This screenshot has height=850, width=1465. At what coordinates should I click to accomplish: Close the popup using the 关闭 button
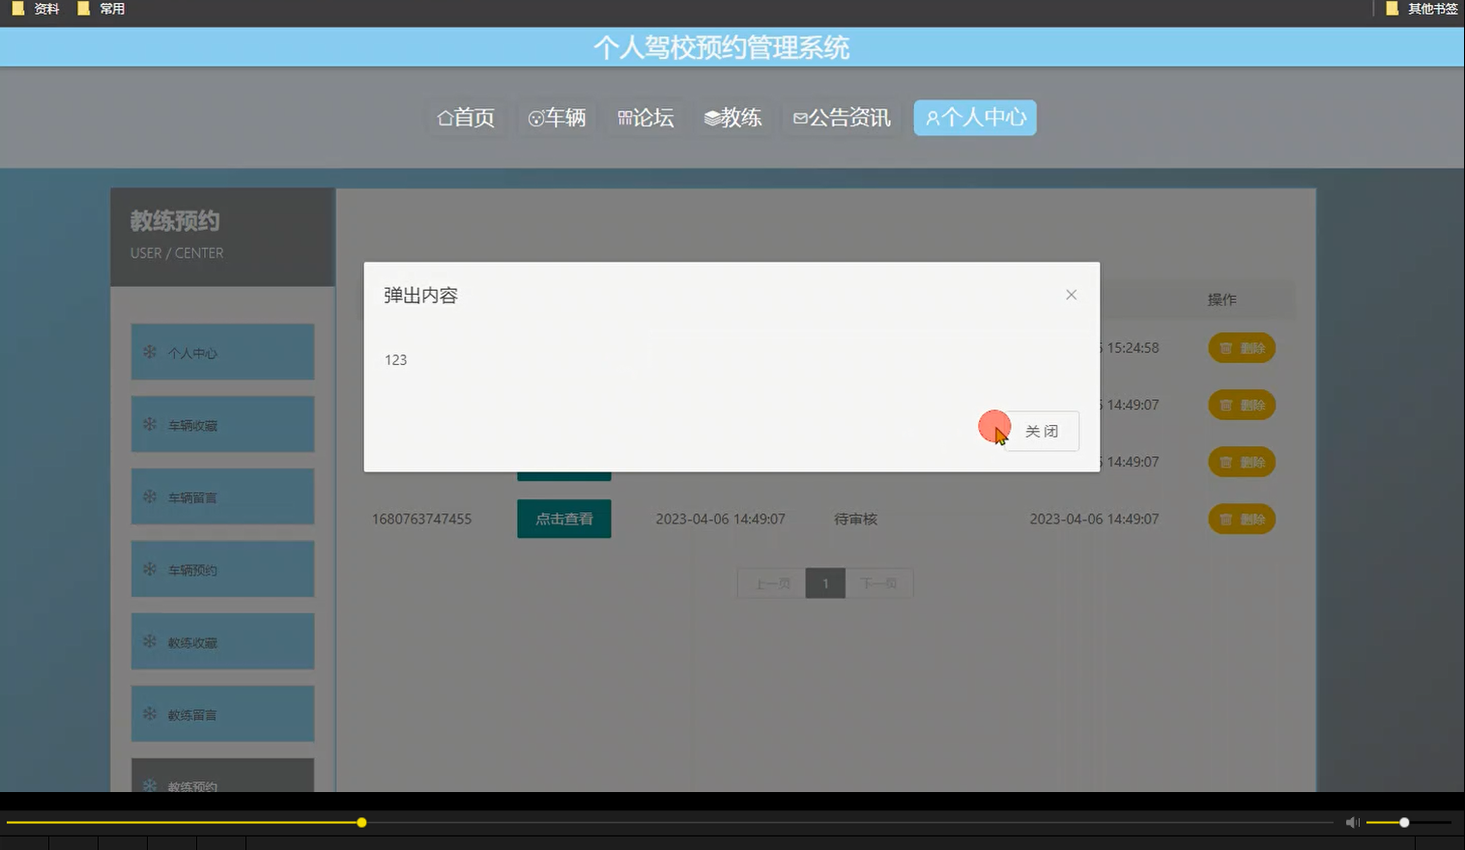click(x=1042, y=431)
